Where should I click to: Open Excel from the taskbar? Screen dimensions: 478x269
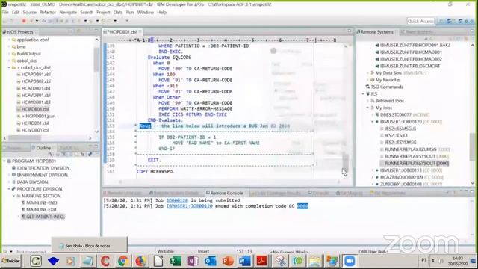click(x=176, y=261)
